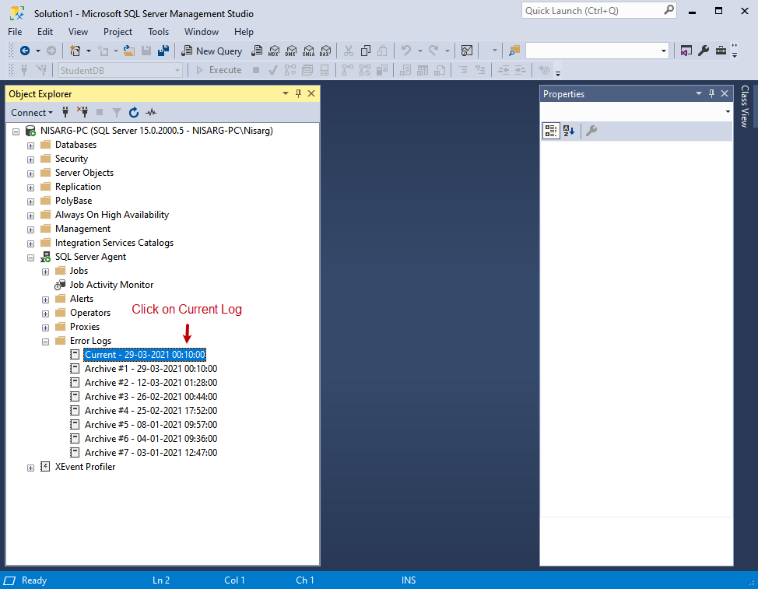This screenshot has height=589, width=758.
Task: Click the DMX query icon
Action: 291,51
